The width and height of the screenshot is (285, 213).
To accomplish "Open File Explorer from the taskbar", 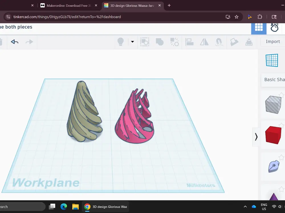I will pyautogui.click(x=76, y=206).
